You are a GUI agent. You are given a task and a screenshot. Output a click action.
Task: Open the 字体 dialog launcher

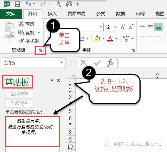point(133,50)
